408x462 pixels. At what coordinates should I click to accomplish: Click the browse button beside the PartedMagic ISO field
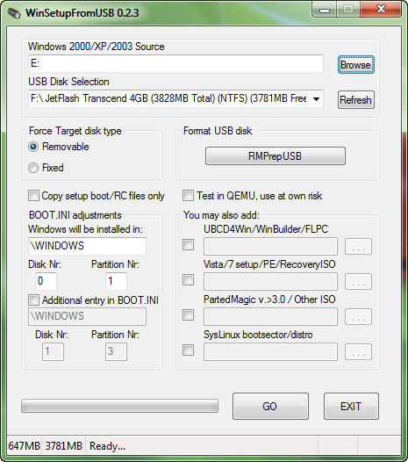[358, 317]
